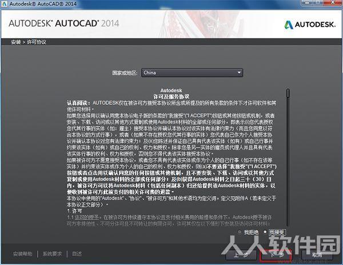This screenshot has width=343, height=265.
Task: Click the 下一步 (Next) button
Action: pyautogui.click(x=276, y=255)
